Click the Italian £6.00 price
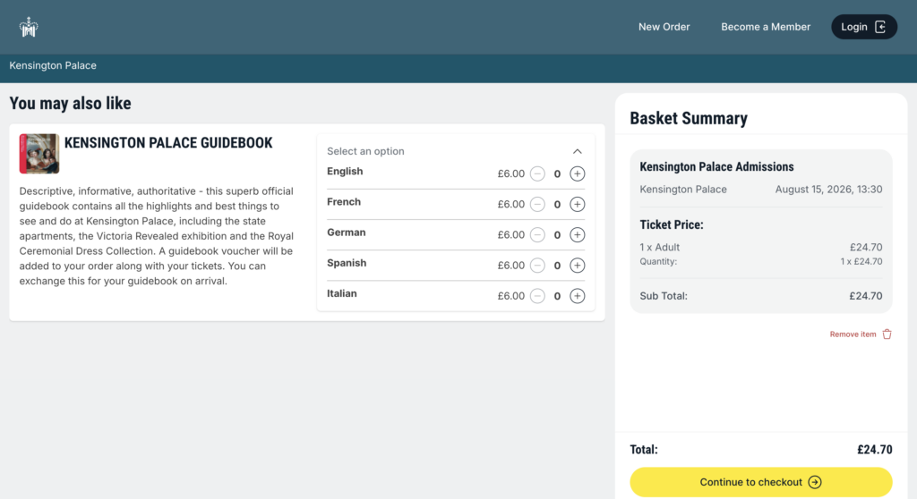 (x=511, y=296)
